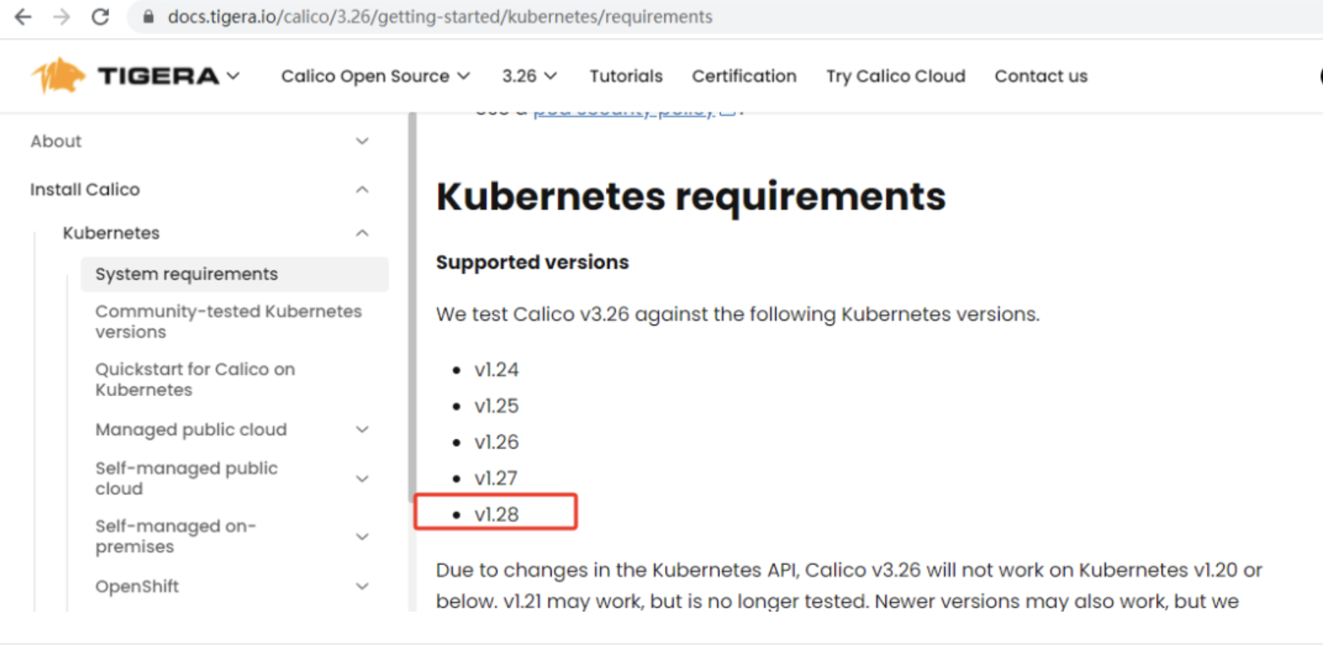Open Quickstart for Calico on Kubernetes
Image resolution: width=1323 pixels, height=645 pixels.
[195, 379]
